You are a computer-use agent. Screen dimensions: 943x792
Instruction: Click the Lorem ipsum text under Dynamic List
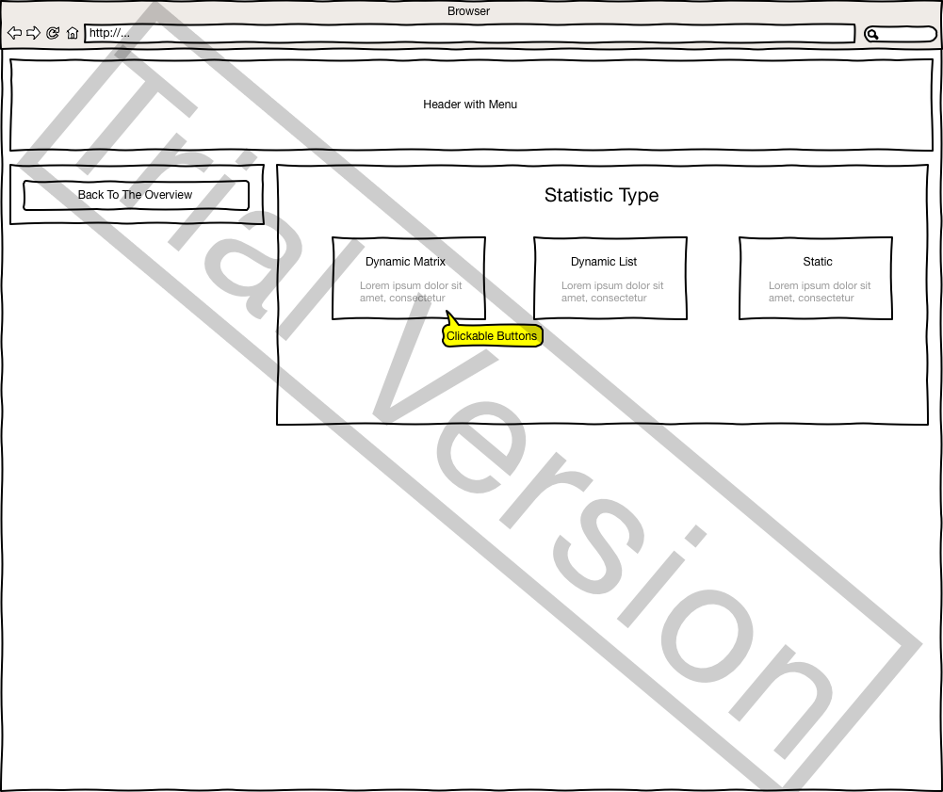[x=612, y=292]
